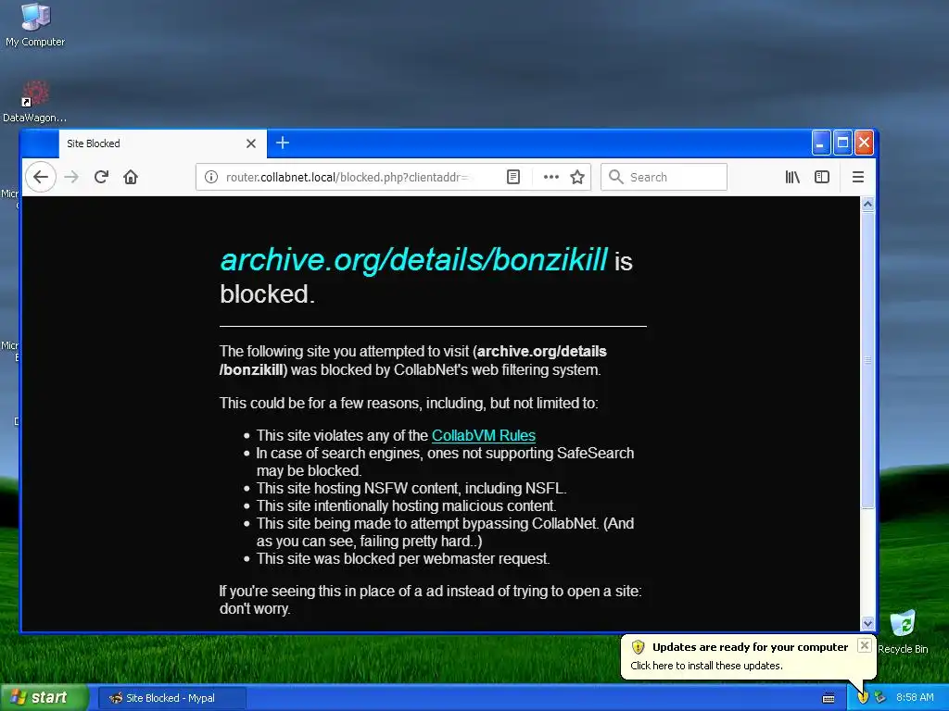The height and width of the screenshot is (711, 949).
Task: Open the My Computer desktop icon
Action: pyautogui.click(x=35, y=25)
